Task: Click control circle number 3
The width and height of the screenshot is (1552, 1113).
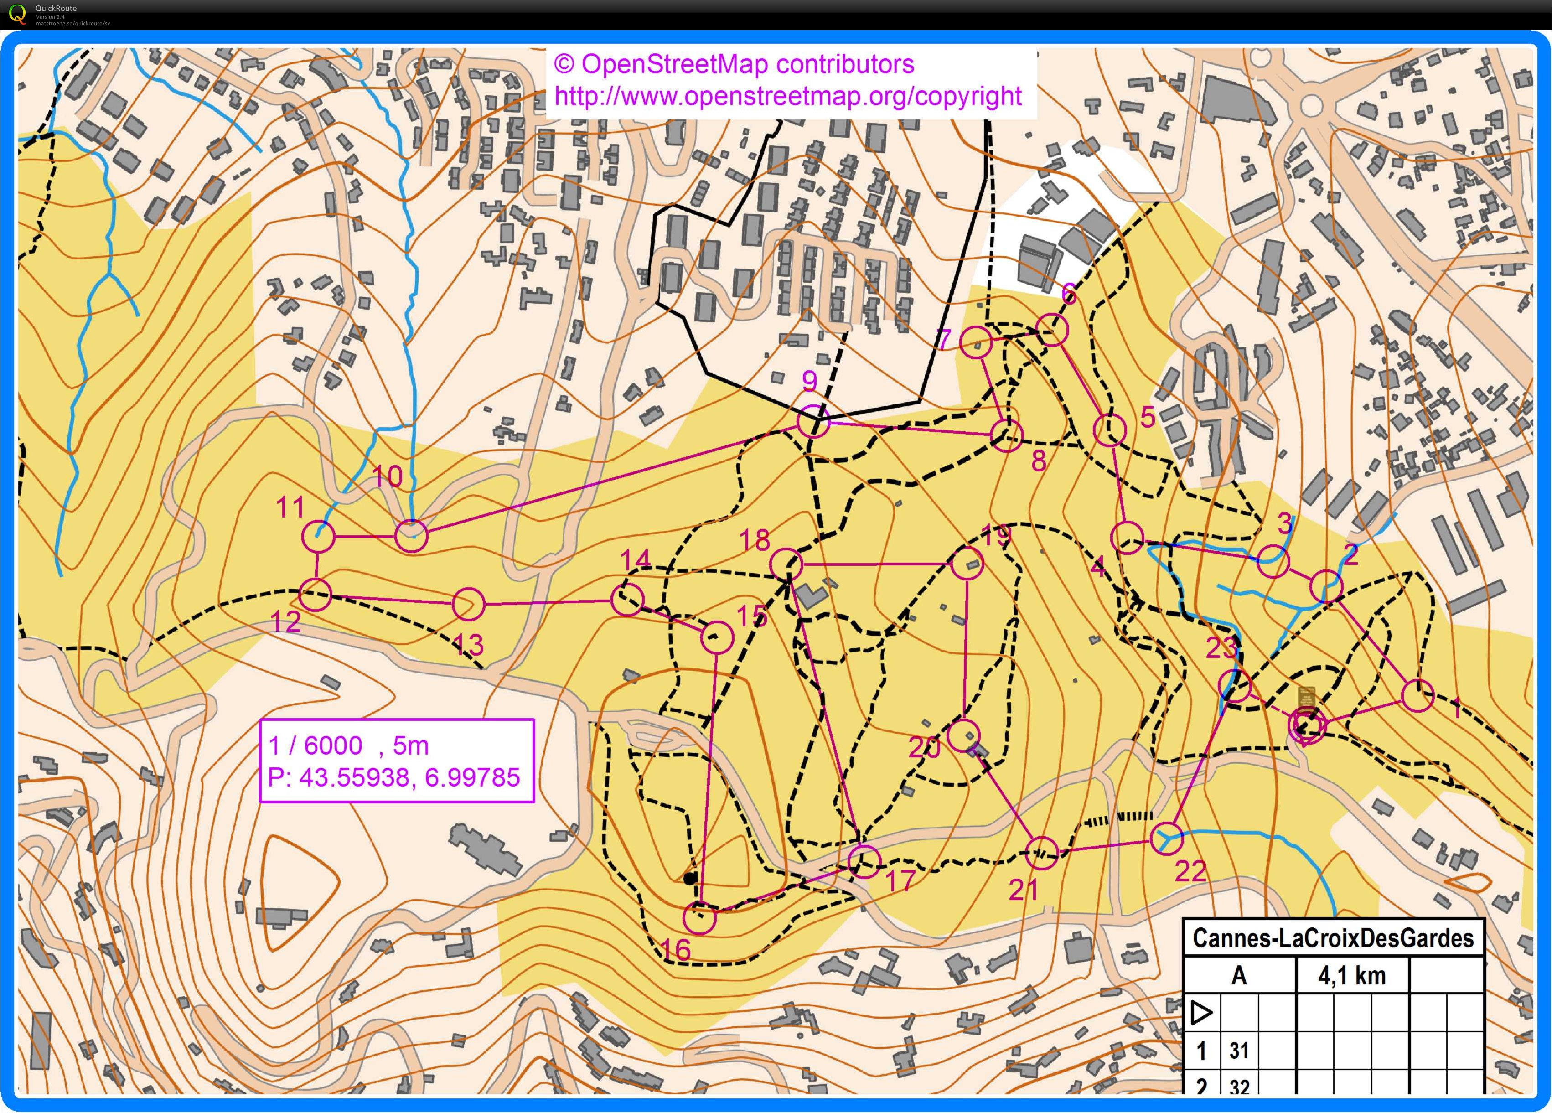Action: coord(1273,562)
